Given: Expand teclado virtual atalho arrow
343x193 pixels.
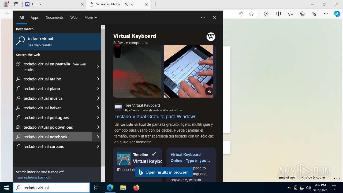Looking at the screenshot, I should (98, 79).
